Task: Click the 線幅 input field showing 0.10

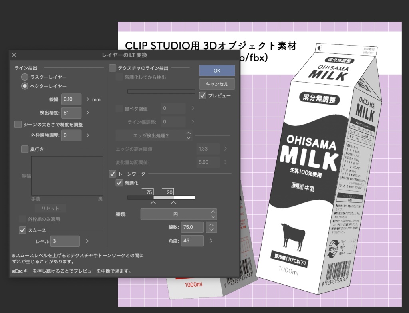Action: [x=71, y=99]
